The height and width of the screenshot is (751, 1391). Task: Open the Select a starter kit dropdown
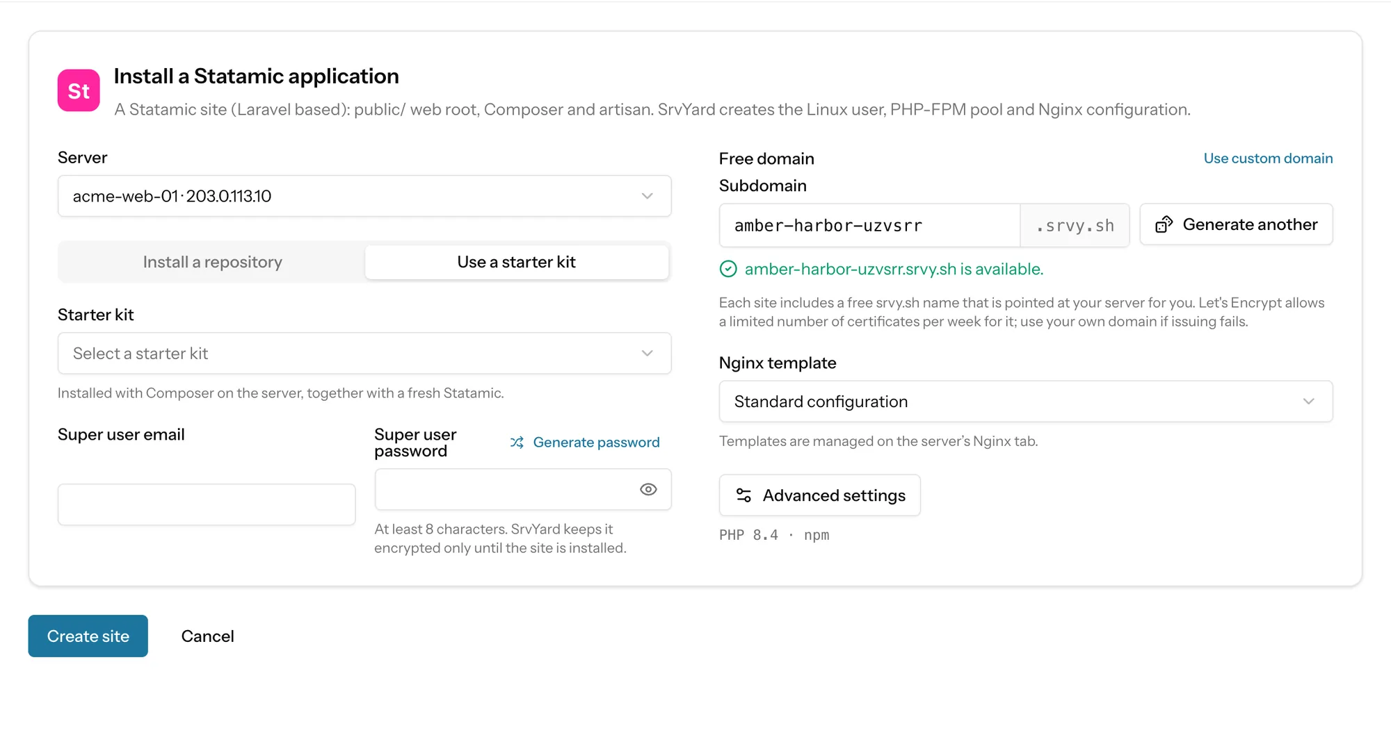tap(364, 354)
